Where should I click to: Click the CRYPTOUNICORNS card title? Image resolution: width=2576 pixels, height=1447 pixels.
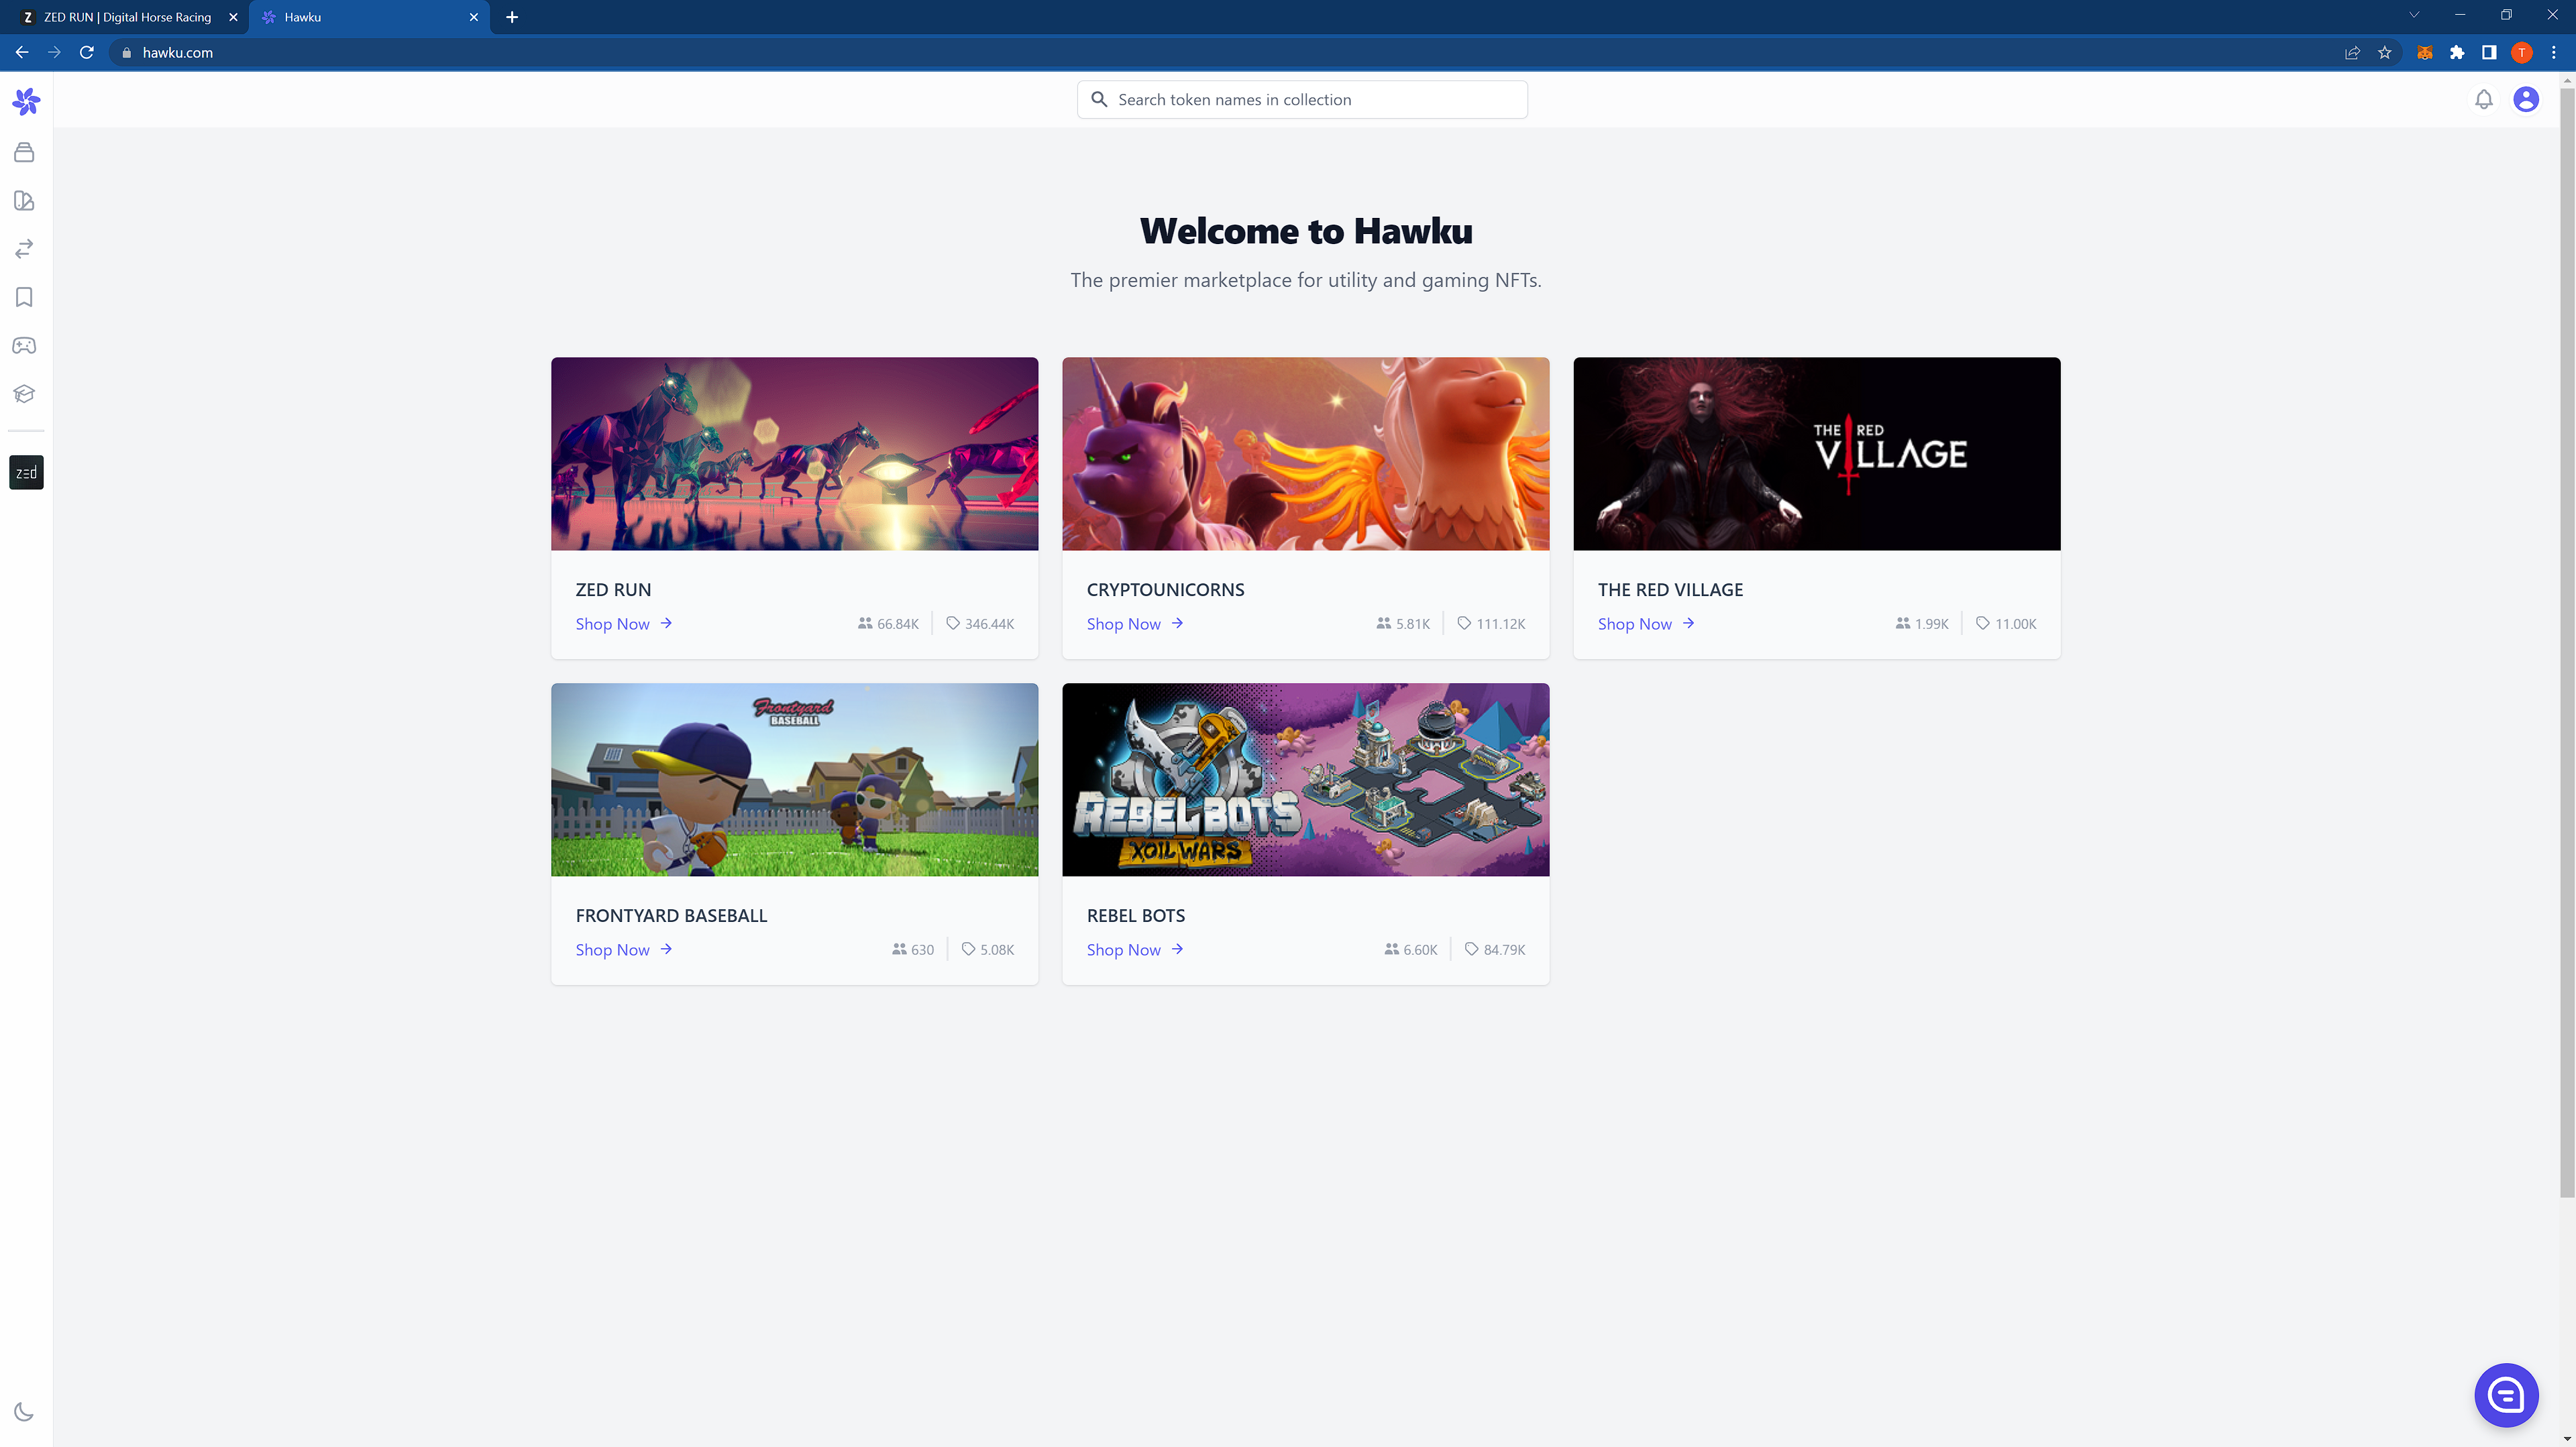click(x=1165, y=589)
